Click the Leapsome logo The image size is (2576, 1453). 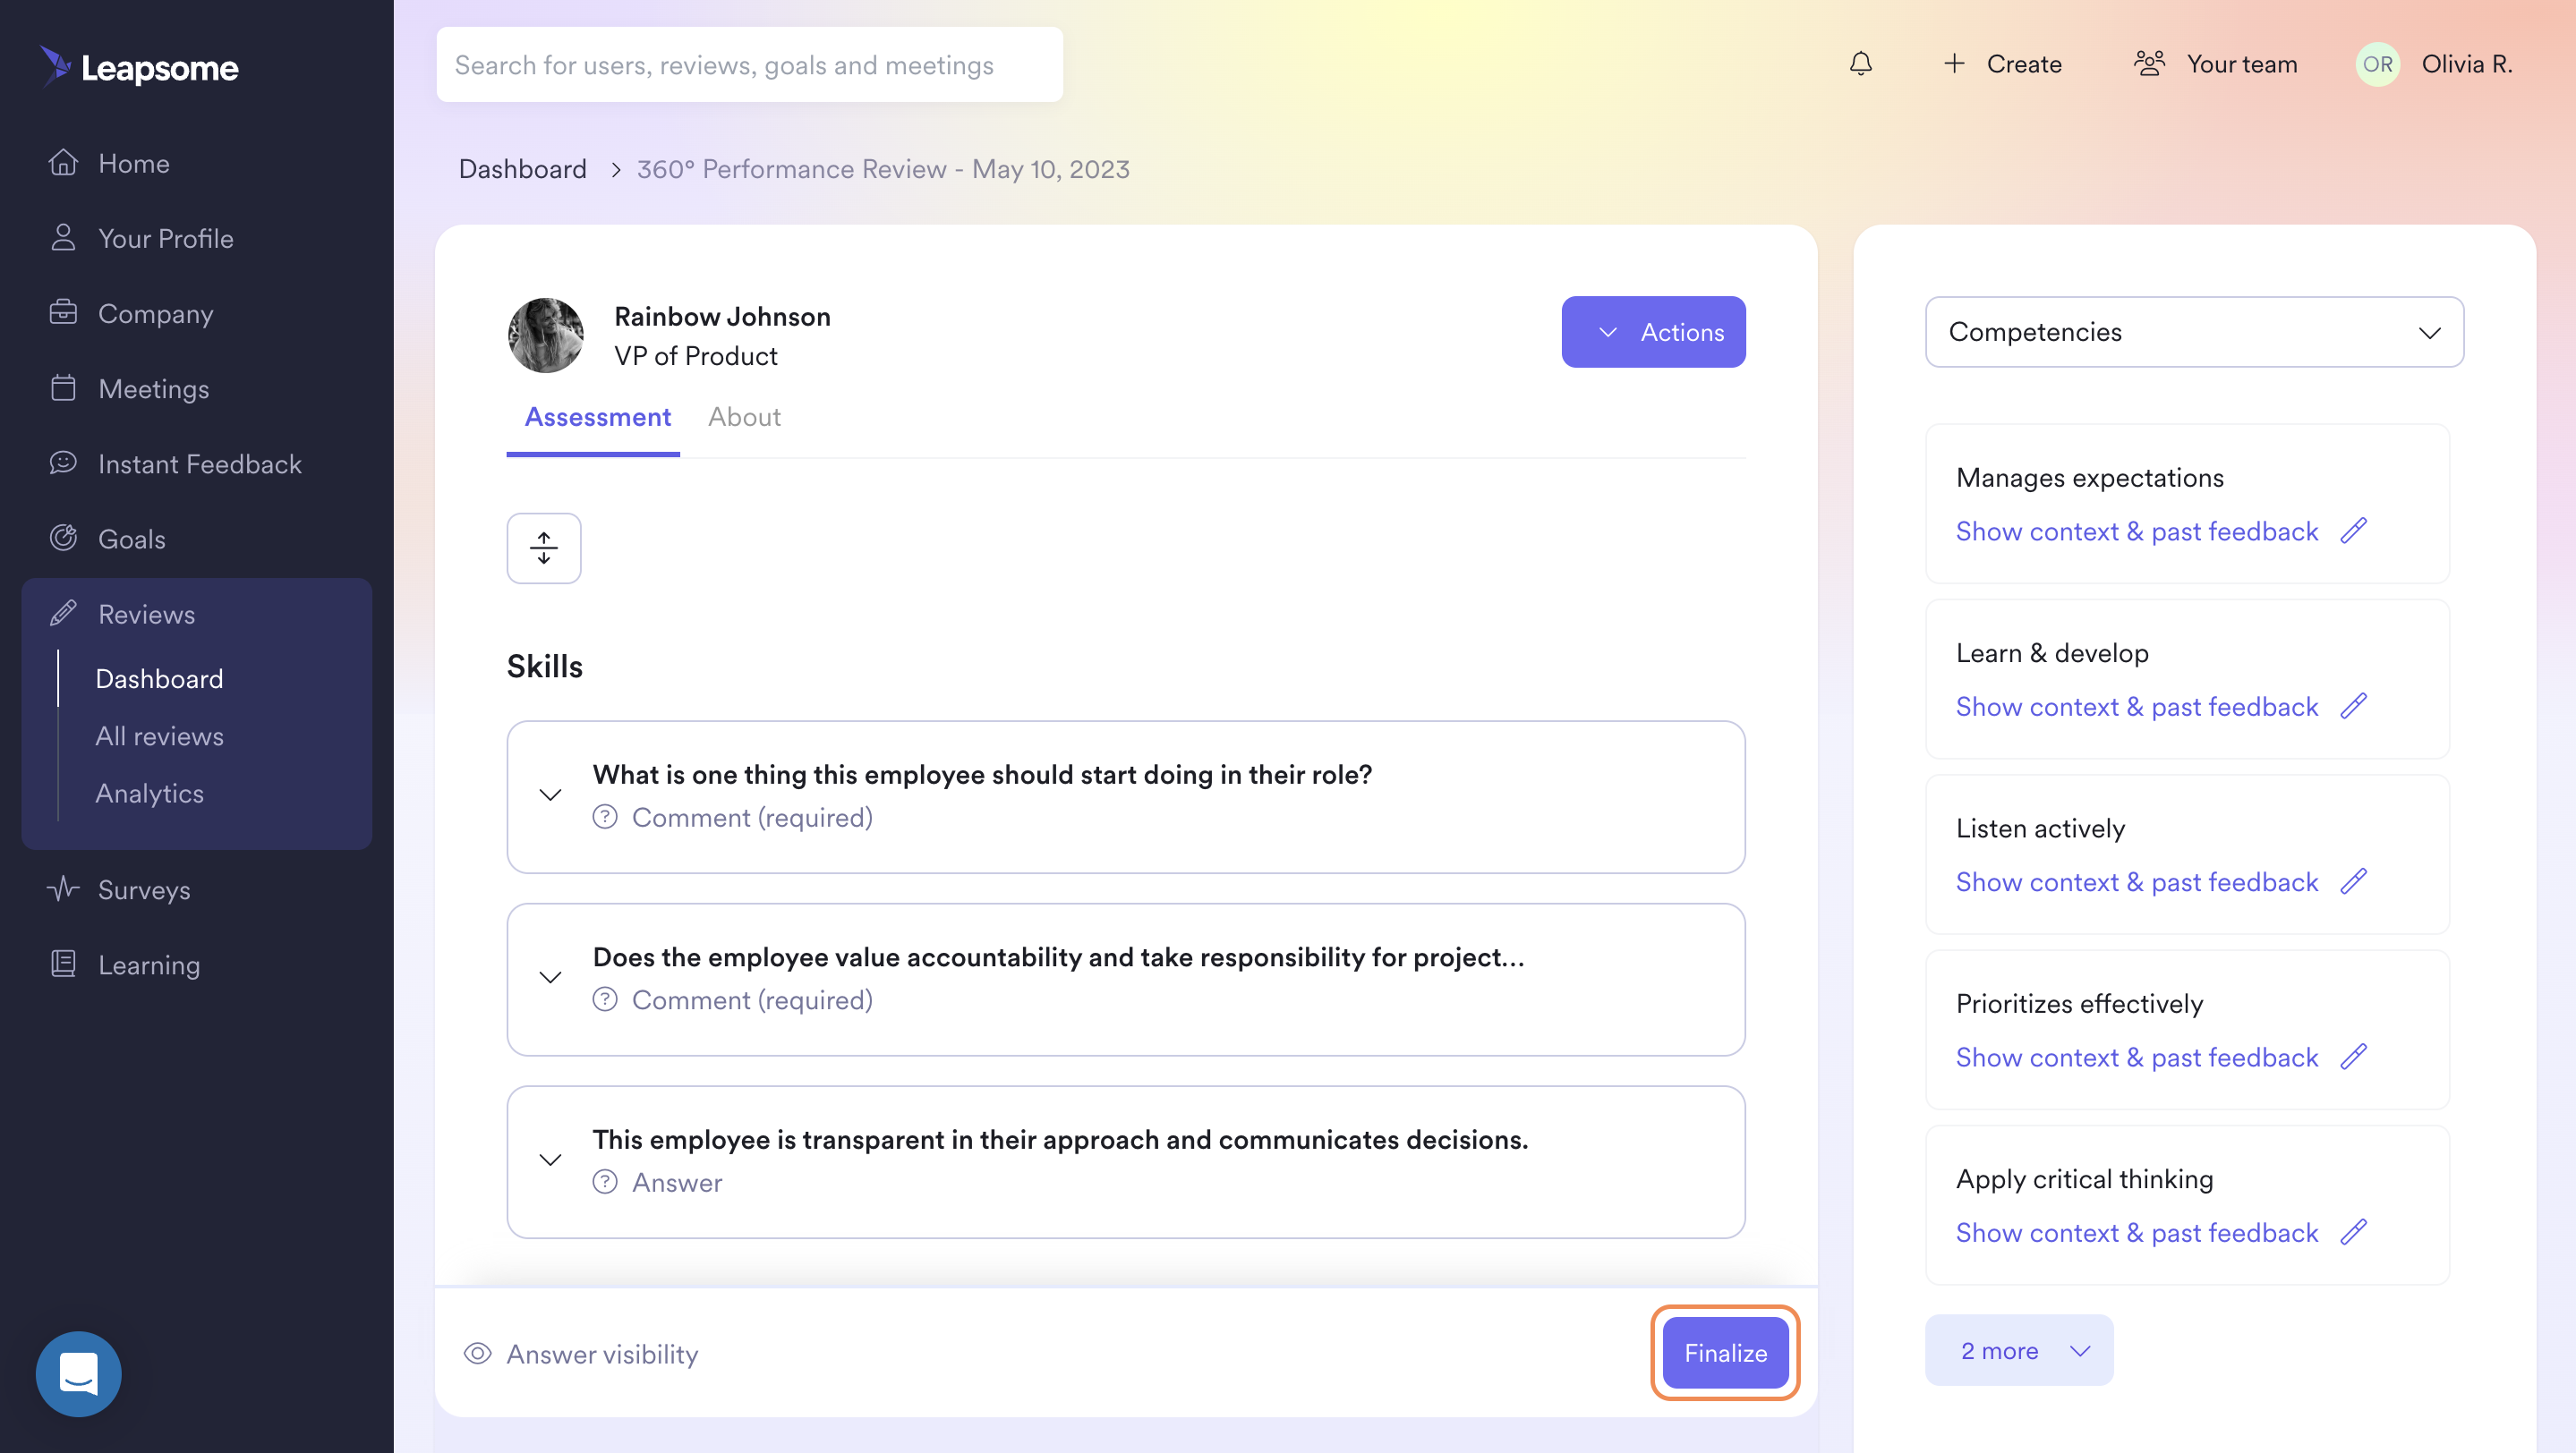tap(139, 66)
